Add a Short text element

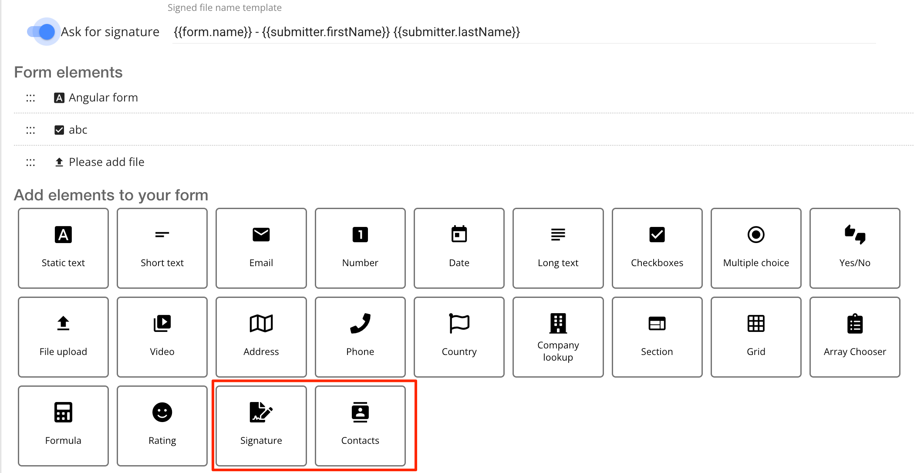pyautogui.click(x=162, y=248)
